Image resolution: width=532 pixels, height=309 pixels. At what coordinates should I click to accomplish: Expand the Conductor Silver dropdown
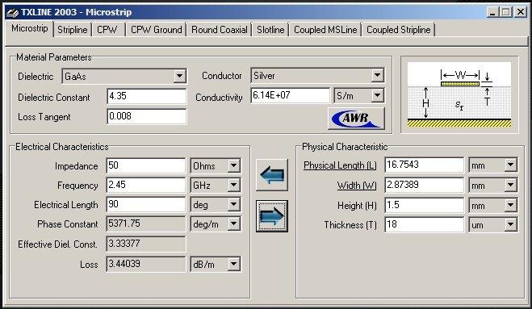coord(377,75)
